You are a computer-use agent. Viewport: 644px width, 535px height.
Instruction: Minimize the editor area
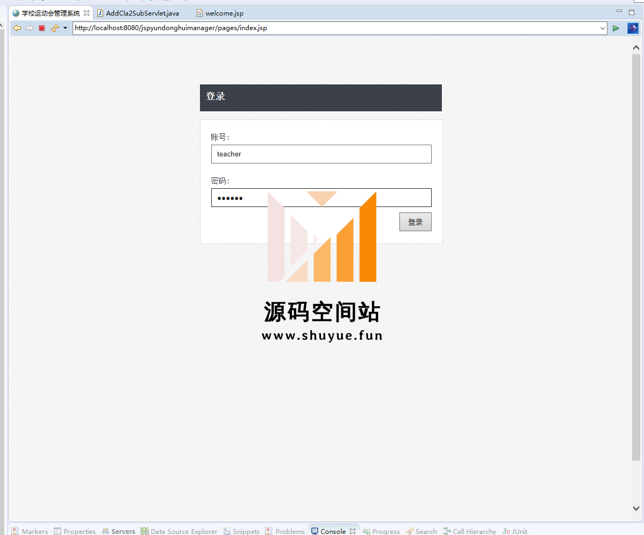[619, 11]
